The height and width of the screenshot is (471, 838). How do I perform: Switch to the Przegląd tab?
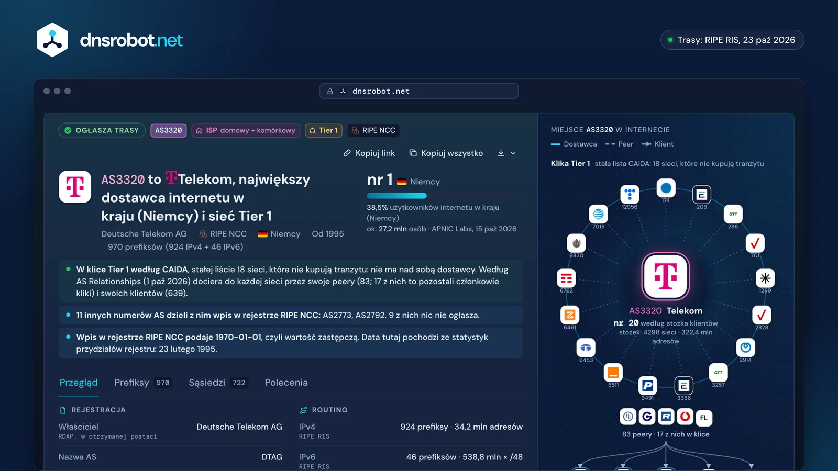point(79,383)
